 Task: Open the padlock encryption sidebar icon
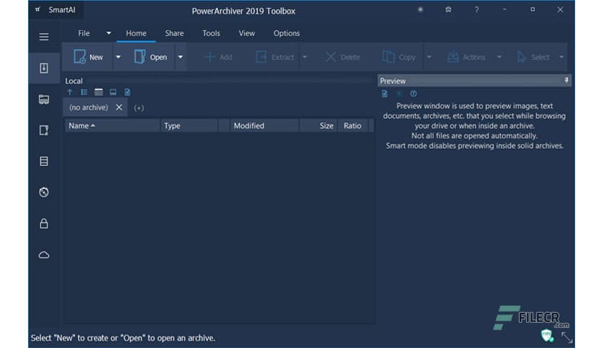pyautogui.click(x=44, y=224)
